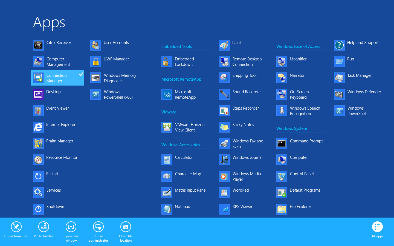Viewport: 394px width, 246px height.
Task: Open the Calculator icon
Action: [167, 160]
